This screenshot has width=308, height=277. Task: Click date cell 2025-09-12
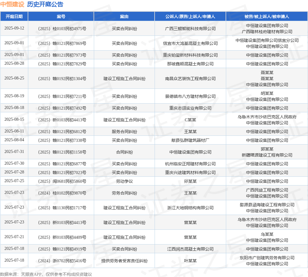pyautogui.click(x=14, y=28)
